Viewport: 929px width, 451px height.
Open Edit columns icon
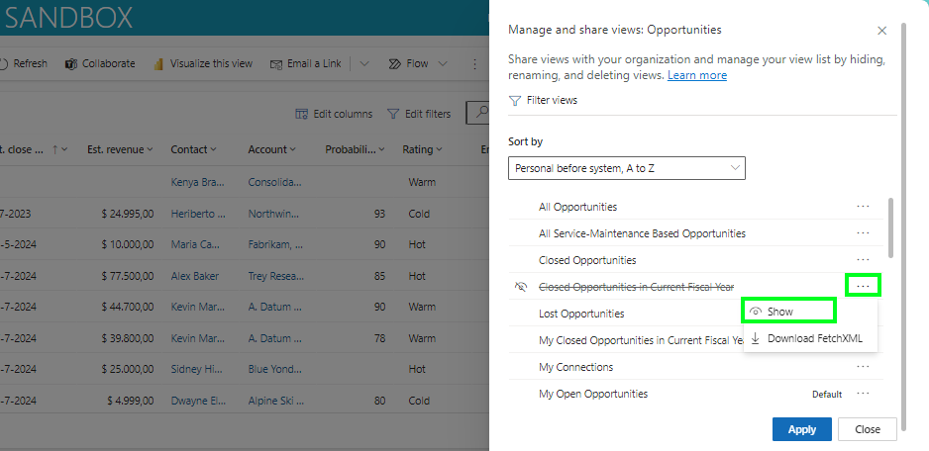tap(302, 114)
